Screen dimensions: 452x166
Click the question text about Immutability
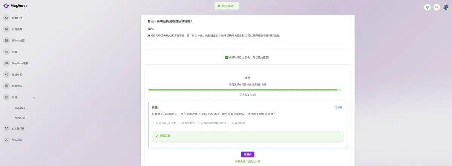(213, 114)
